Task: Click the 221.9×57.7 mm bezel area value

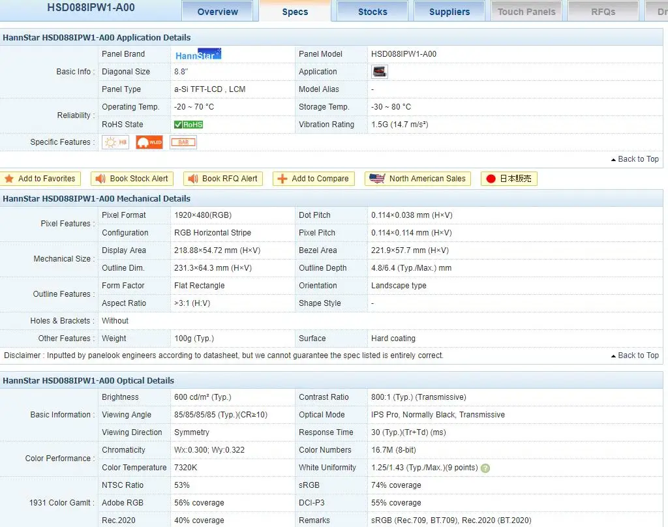Action: click(410, 250)
